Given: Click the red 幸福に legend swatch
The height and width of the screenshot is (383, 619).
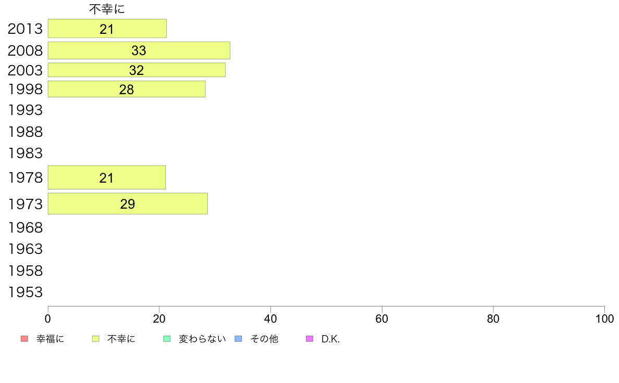Looking at the screenshot, I should [24, 339].
